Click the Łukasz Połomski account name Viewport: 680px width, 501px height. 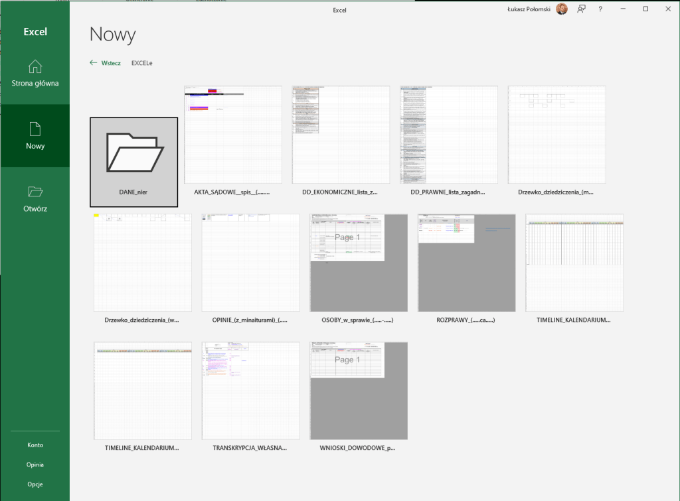(530, 9)
